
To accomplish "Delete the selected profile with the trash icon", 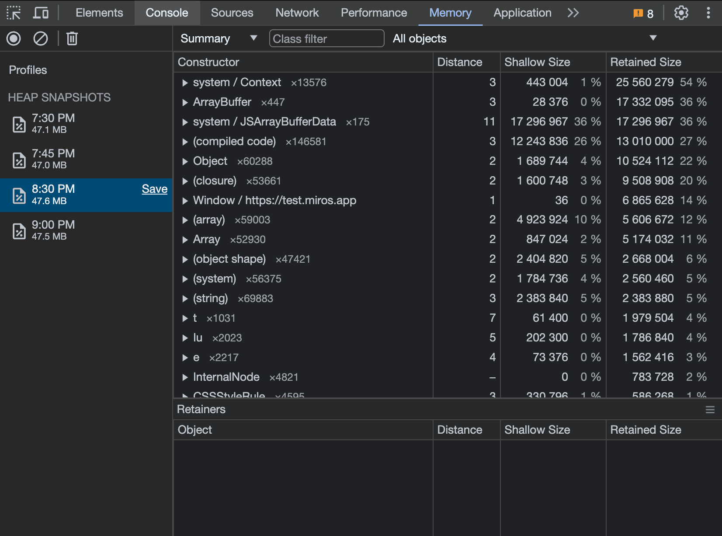I will 72,38.
